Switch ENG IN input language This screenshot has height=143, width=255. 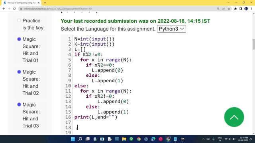pyautogui.click(x=220, y=139)
